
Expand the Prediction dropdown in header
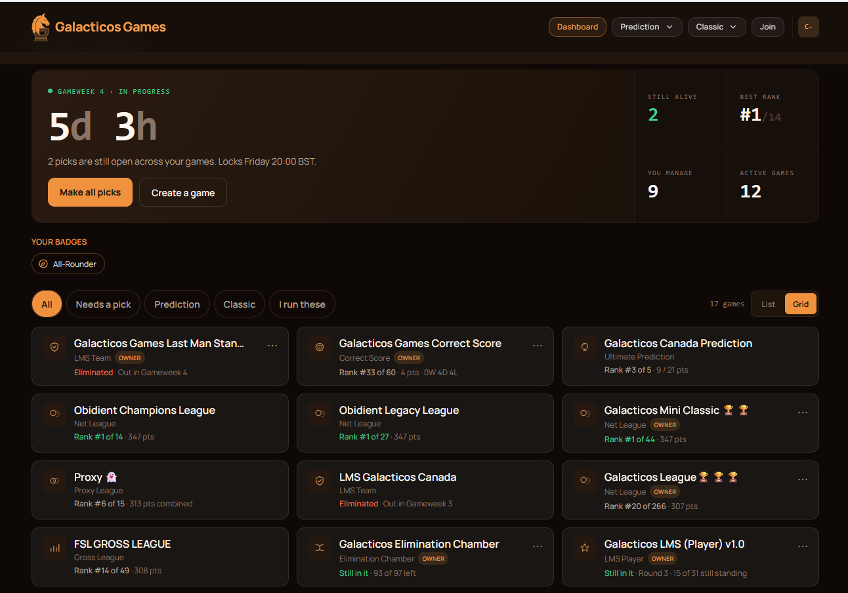click(647, 27)
